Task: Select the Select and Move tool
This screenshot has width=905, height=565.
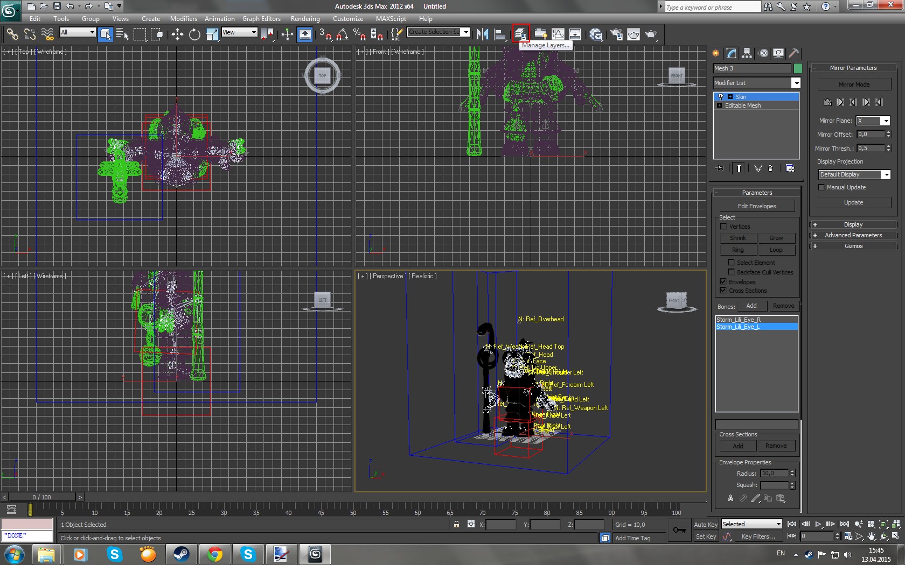Action: 177,34
